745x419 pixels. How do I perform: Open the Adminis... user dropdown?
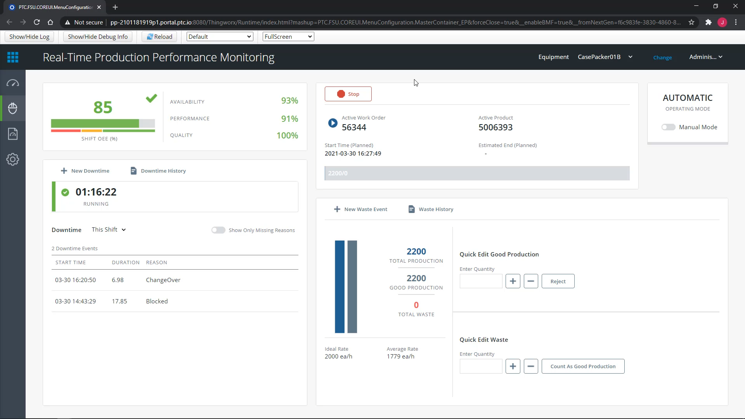(x=706, y=57)
